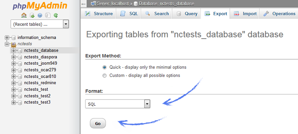
Task: Click the left arrow collapse navigation icon
Action: 83,4
